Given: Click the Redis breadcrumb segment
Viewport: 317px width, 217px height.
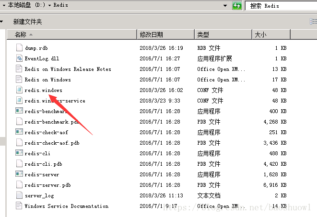Looking at the screenshot, I should 60,5.
